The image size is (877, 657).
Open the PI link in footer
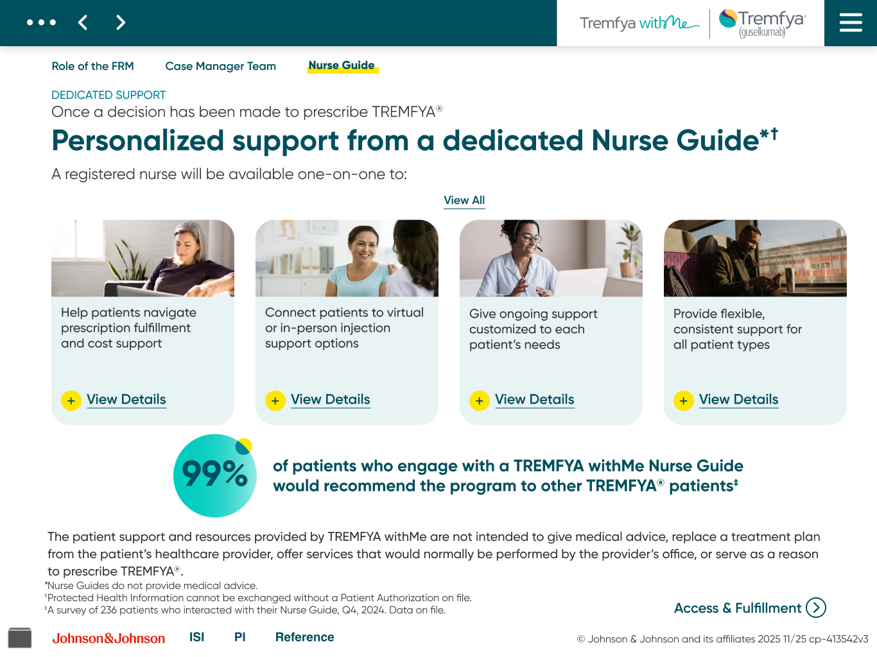[x=240, y=637]
